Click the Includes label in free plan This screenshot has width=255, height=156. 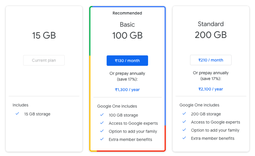[20, 105]
